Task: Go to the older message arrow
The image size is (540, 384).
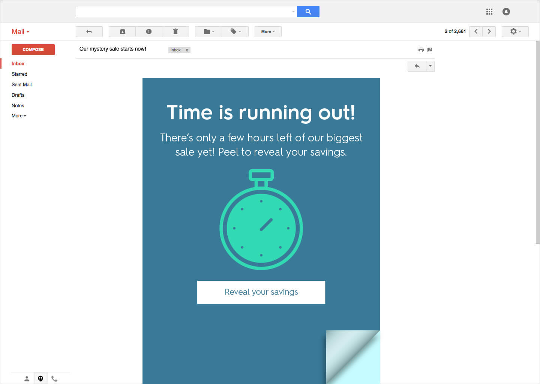Action: tap(489, 31)
